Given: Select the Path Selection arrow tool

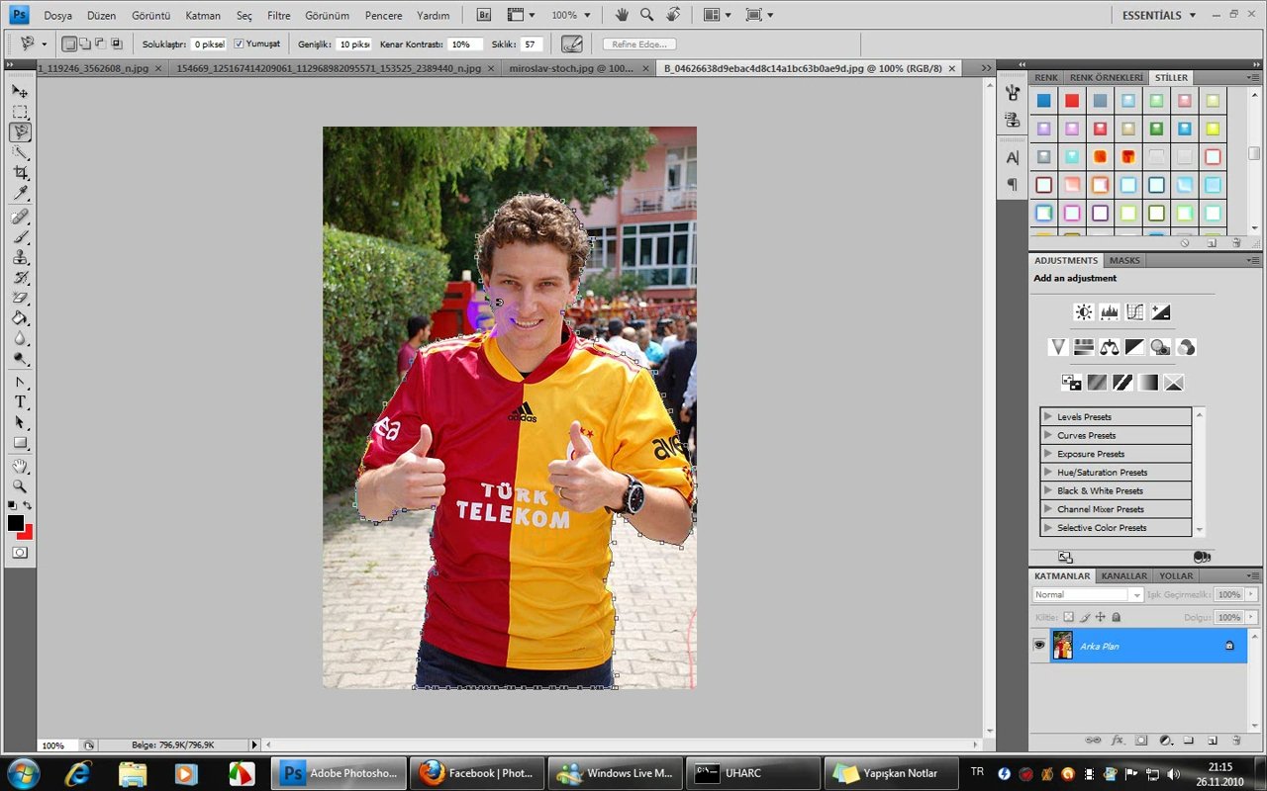Looking at the screenshot, I should (20, 422).
